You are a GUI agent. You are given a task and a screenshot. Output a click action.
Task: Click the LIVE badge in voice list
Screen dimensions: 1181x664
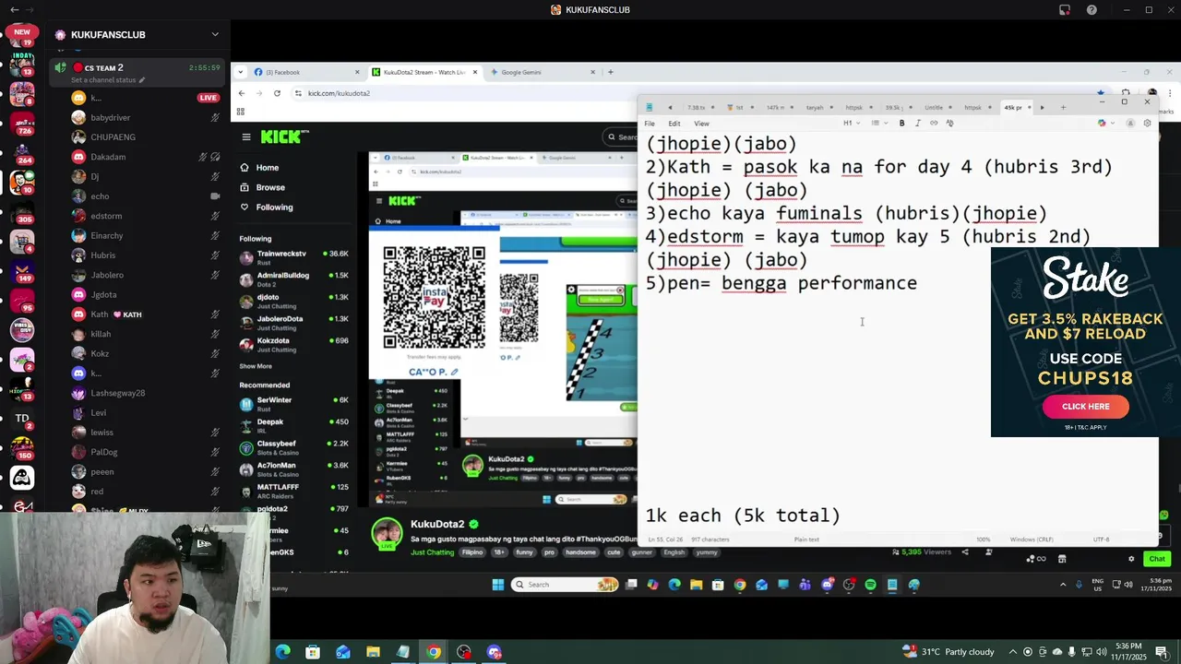tap(209, 98)
